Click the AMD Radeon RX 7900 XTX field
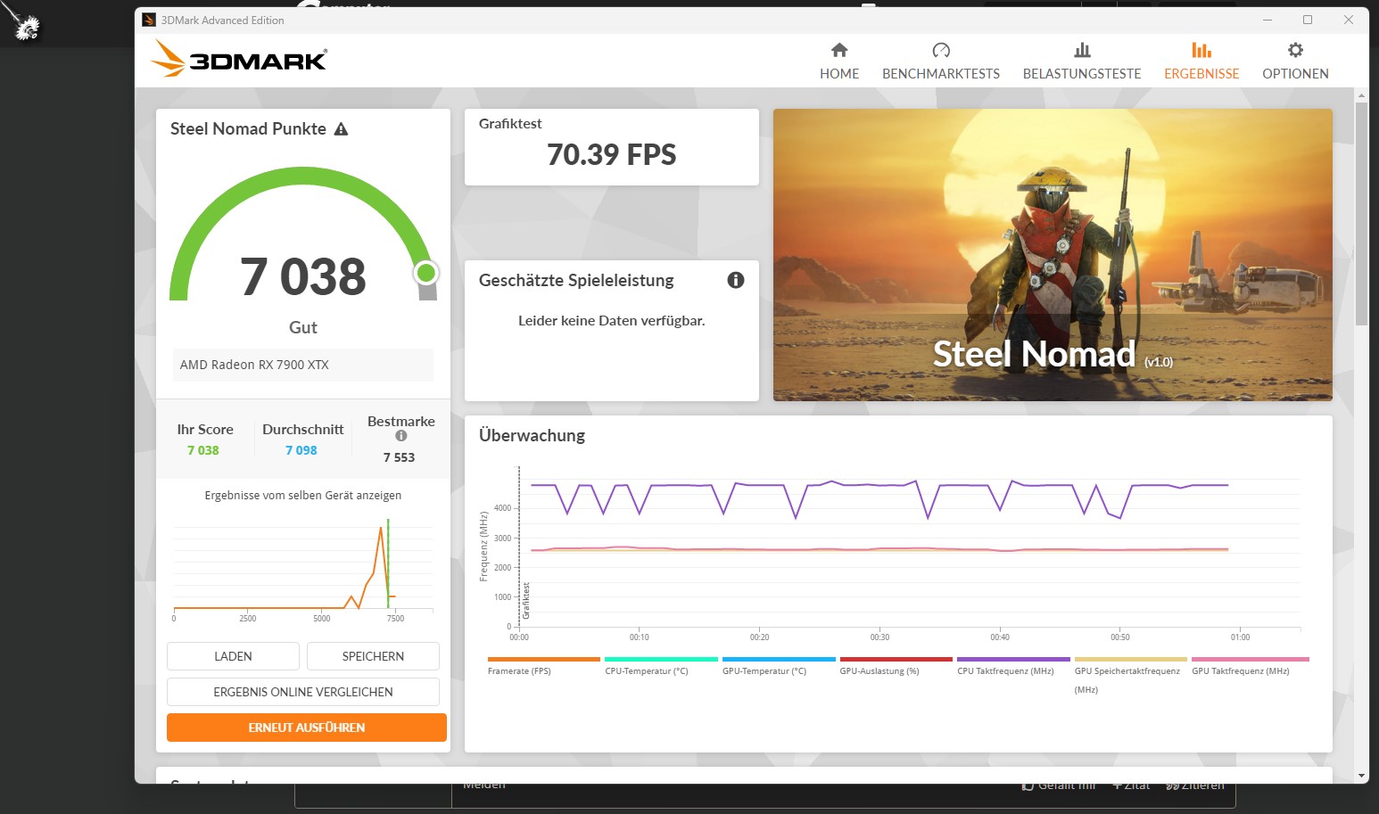Viewport: 1379px width, 814px height. pyautogui.click(x=303, y=365)
